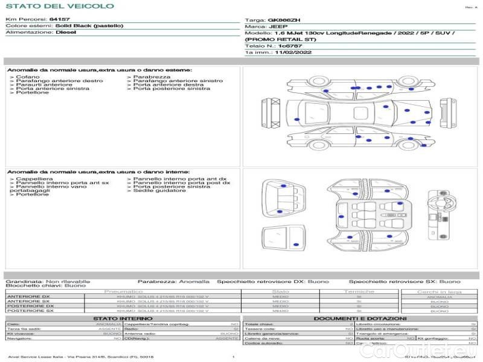Select "Parafango anteriore destro" entry

point(57,81)
